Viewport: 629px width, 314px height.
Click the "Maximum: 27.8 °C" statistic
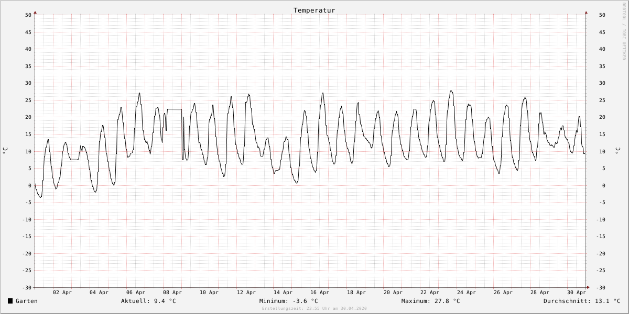(430, 301)
